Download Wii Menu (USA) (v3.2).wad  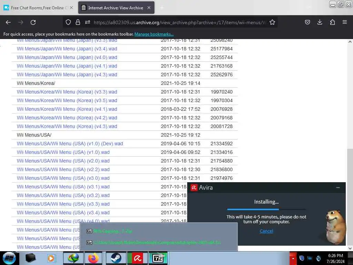[63, 195]
